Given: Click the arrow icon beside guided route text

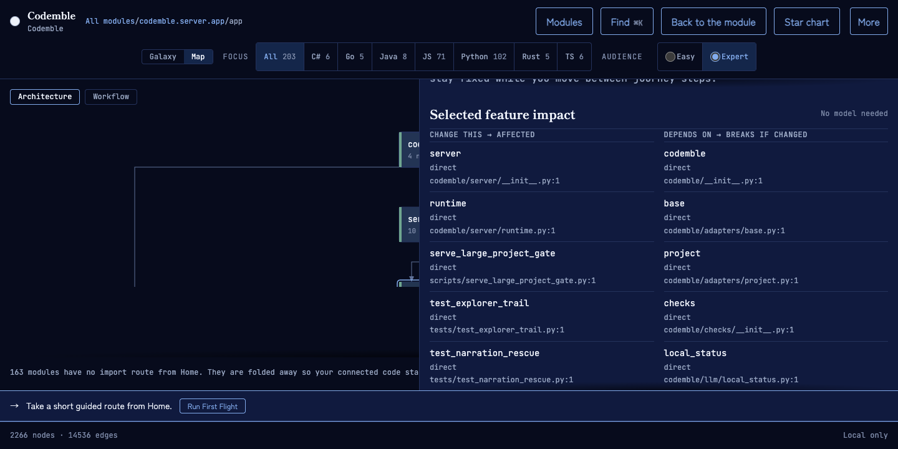Looking at the screenshot, I should click(x=14, y=406).
